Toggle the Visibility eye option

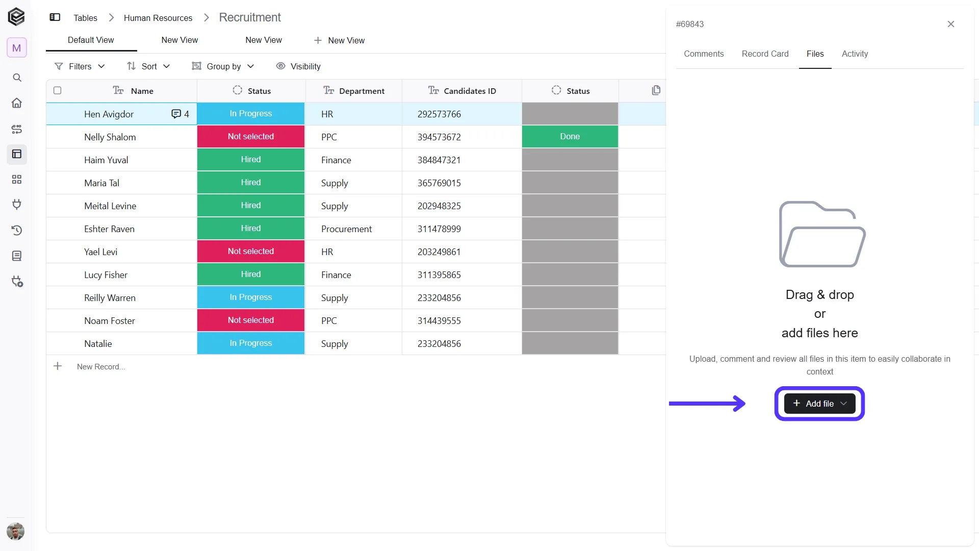pyautogui.click(x=298, y=66)
